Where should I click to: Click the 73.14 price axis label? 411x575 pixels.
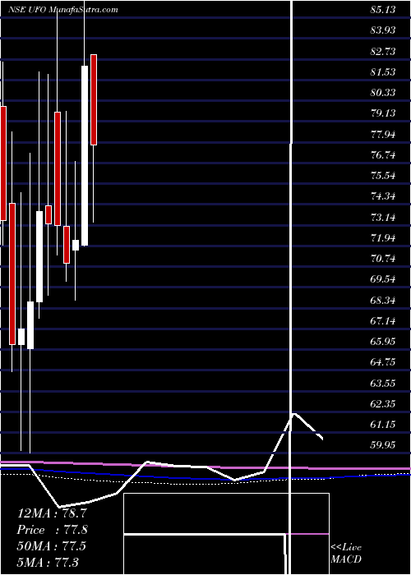(x=383, y=218)
